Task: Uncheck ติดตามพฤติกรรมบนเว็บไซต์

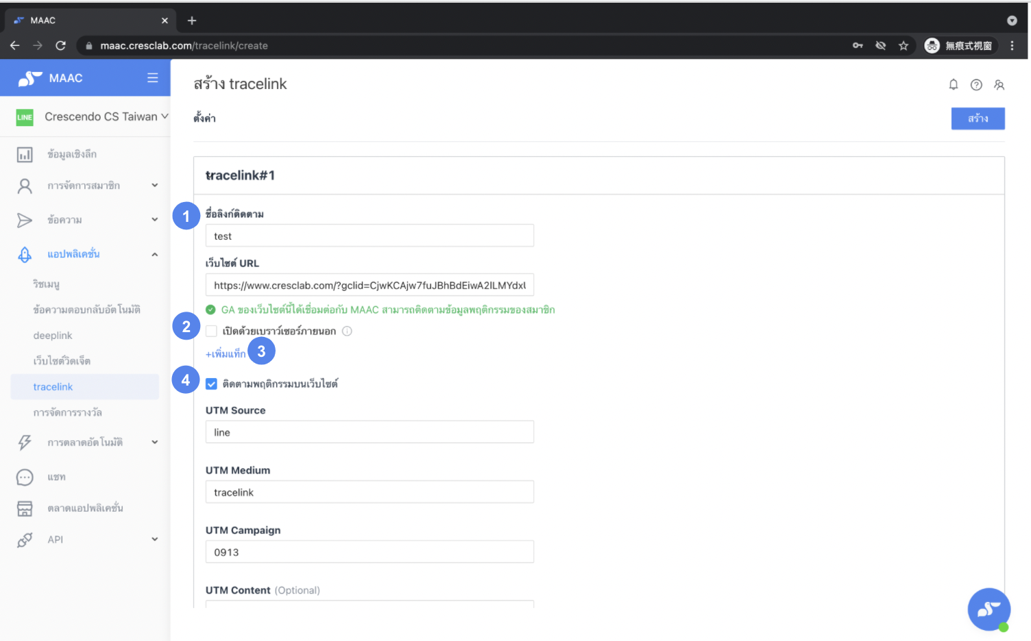Action: pos(212,384)
